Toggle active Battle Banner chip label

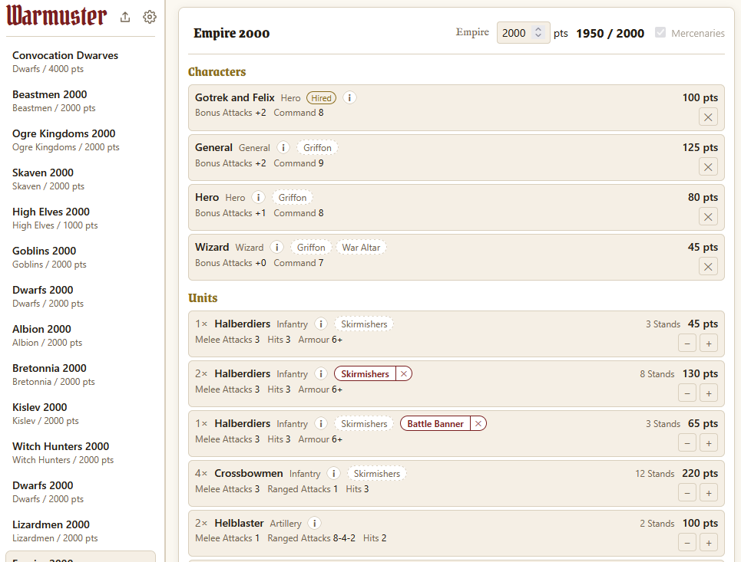pos(435,424)
